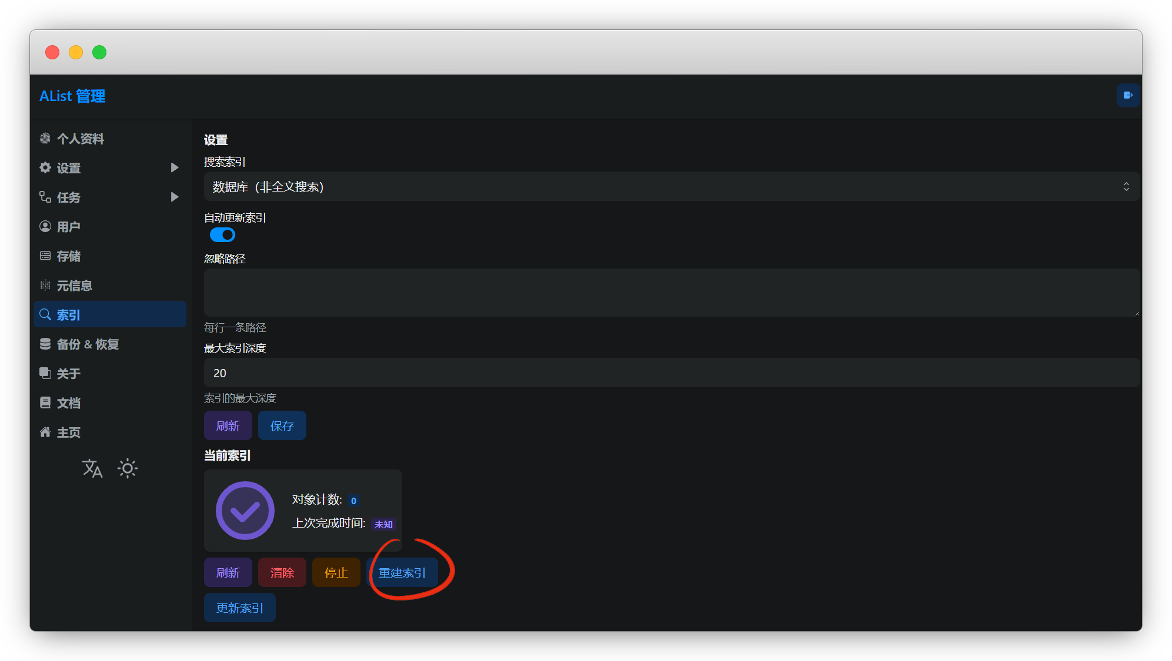
Task: Click the user avatar icon for 用户
Action: point(45,226)
